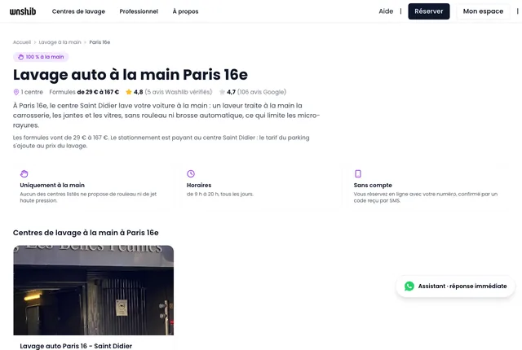Click the yellow star rating icon

(x=129, y=92)
